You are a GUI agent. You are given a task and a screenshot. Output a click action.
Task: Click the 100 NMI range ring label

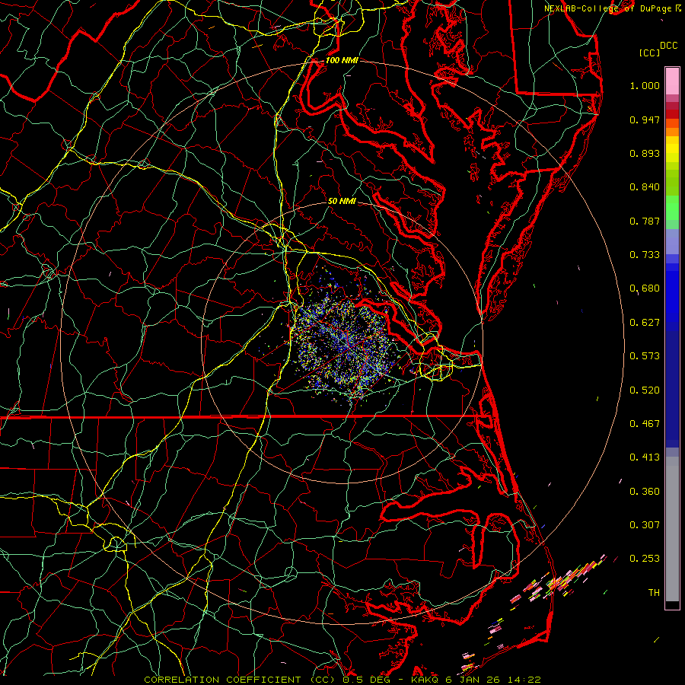click(x=342, y=60)
